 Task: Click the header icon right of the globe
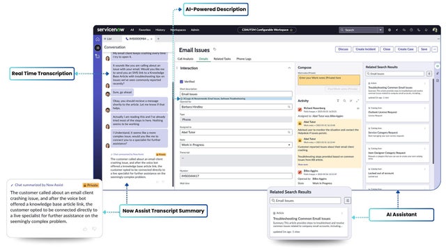(397, 30)
